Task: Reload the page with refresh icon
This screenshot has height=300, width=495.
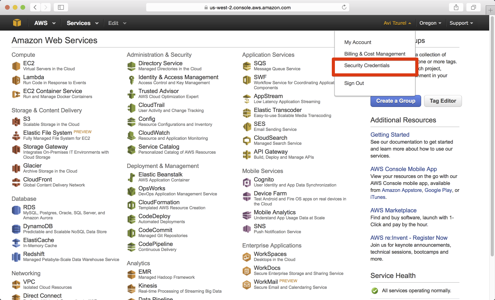Action: pos(344,7)
